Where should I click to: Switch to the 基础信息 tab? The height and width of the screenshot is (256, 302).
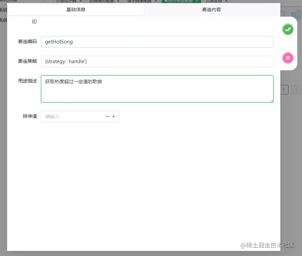coord(77,10)
